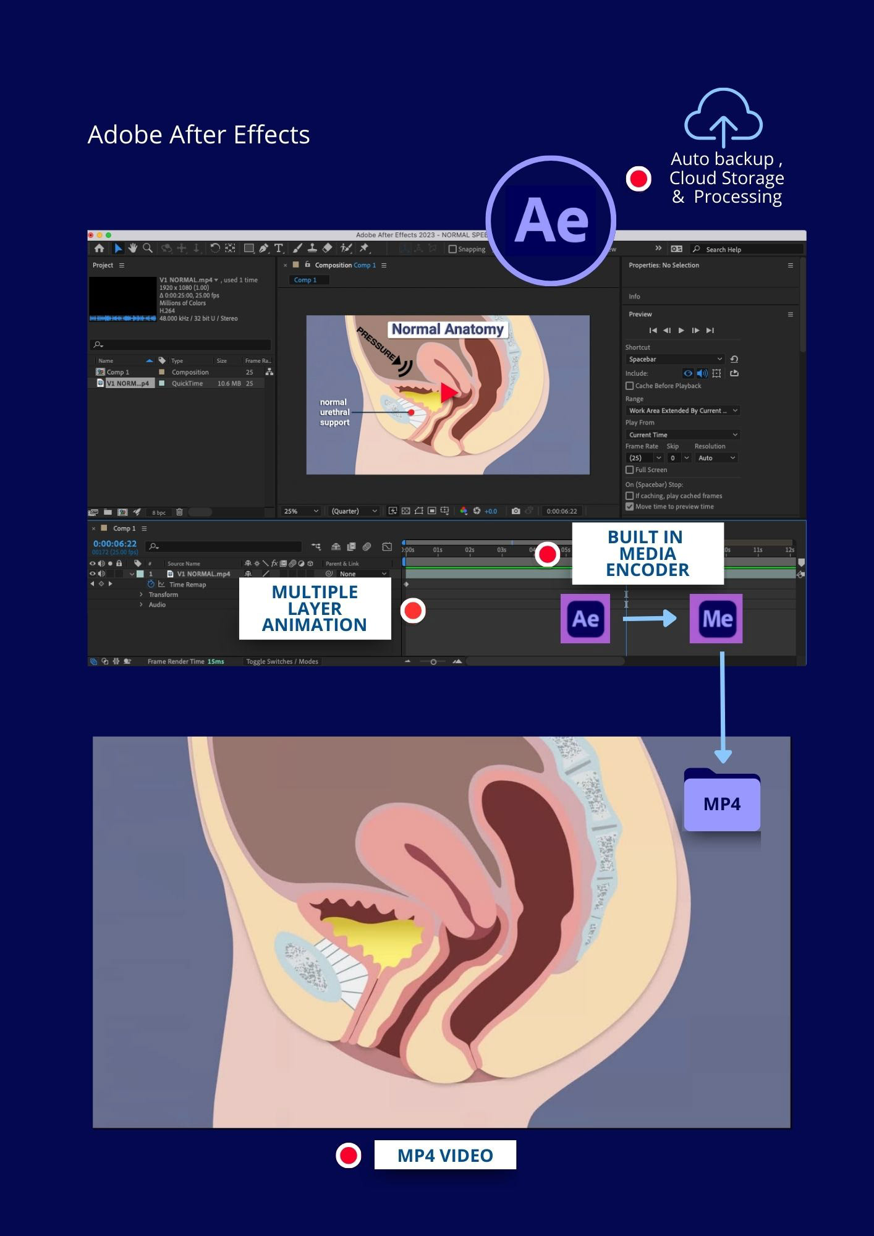
Task: Toggle Time Remap stopwatch
Action: (x=151, y=584)
